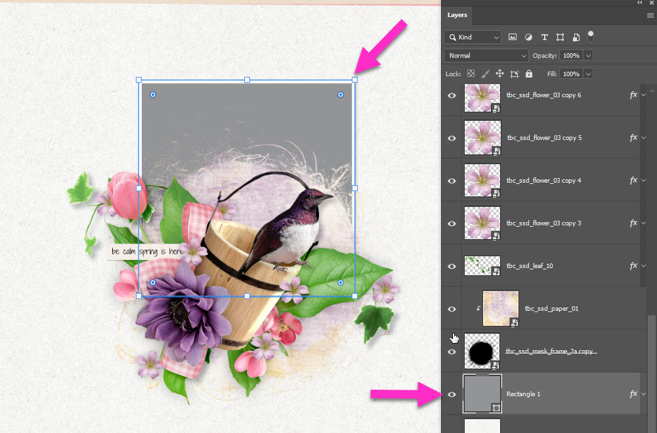657x433 pixels.
Task: Lock transparent pixels icon
Action: coord(471,74)
